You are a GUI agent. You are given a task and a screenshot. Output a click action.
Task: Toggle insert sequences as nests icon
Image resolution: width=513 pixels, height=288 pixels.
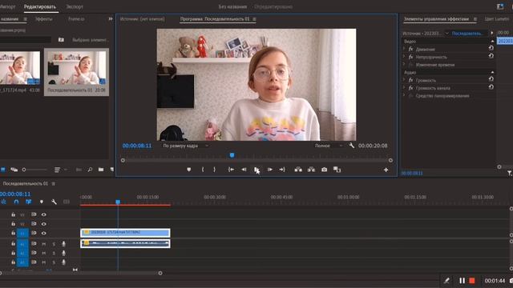[x=3, y=202]
